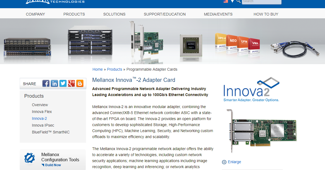
Task: Click the chassis switch banner image
Action: click(x=90, y=41)
